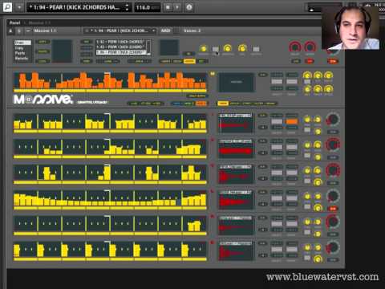Image resolution: width=385 pixels, height=289 pixels.
Task: Click the round info icon in top bar
Action: pyautogui.click(x=189, y=7)
